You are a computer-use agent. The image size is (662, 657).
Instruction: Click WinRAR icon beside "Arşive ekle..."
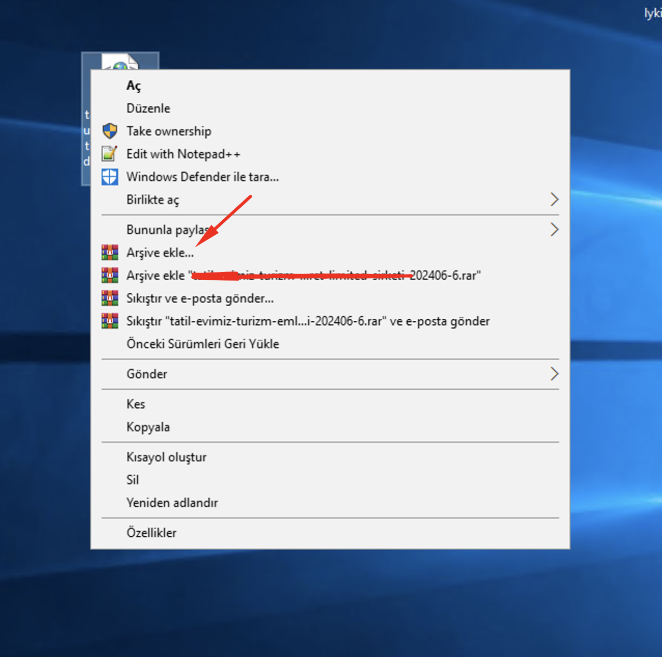110,252
